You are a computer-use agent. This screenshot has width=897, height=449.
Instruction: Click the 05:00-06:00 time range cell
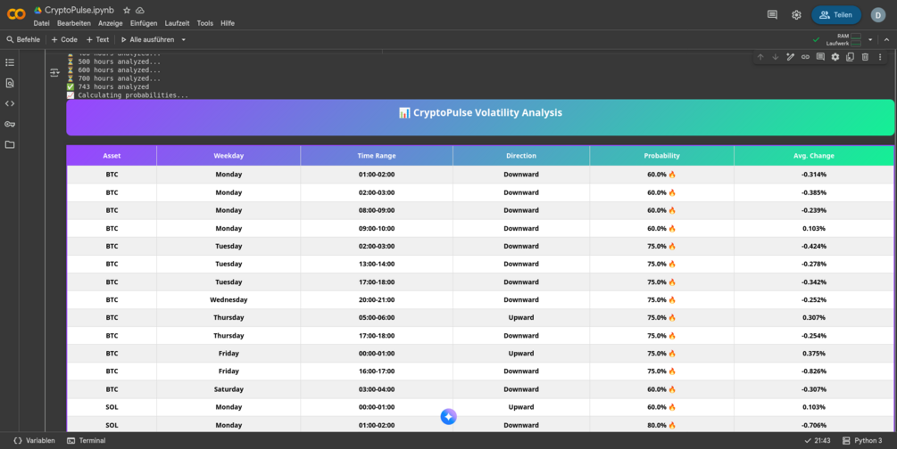click(377, 318)
